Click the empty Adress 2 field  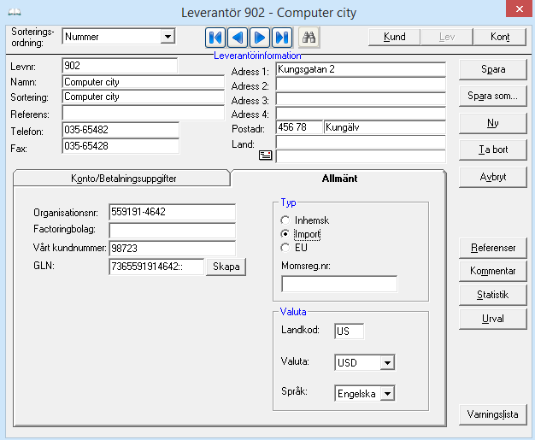coord(361,85)
